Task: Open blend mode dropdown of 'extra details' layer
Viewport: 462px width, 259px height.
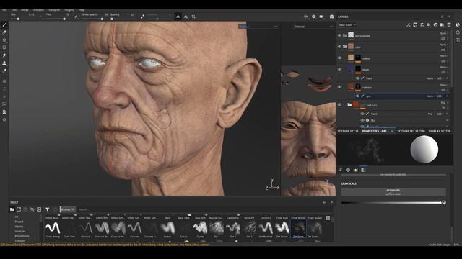Action: (x=443, y=34)
